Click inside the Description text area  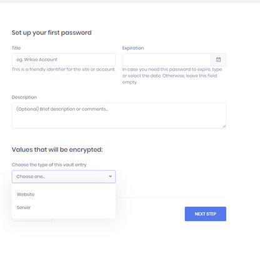point(119,115)
